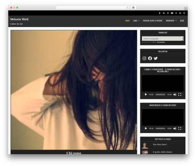The width and height of the screenshot is (196, 166).
Task: Expand the Libri menu
Action: coord(136,21)
